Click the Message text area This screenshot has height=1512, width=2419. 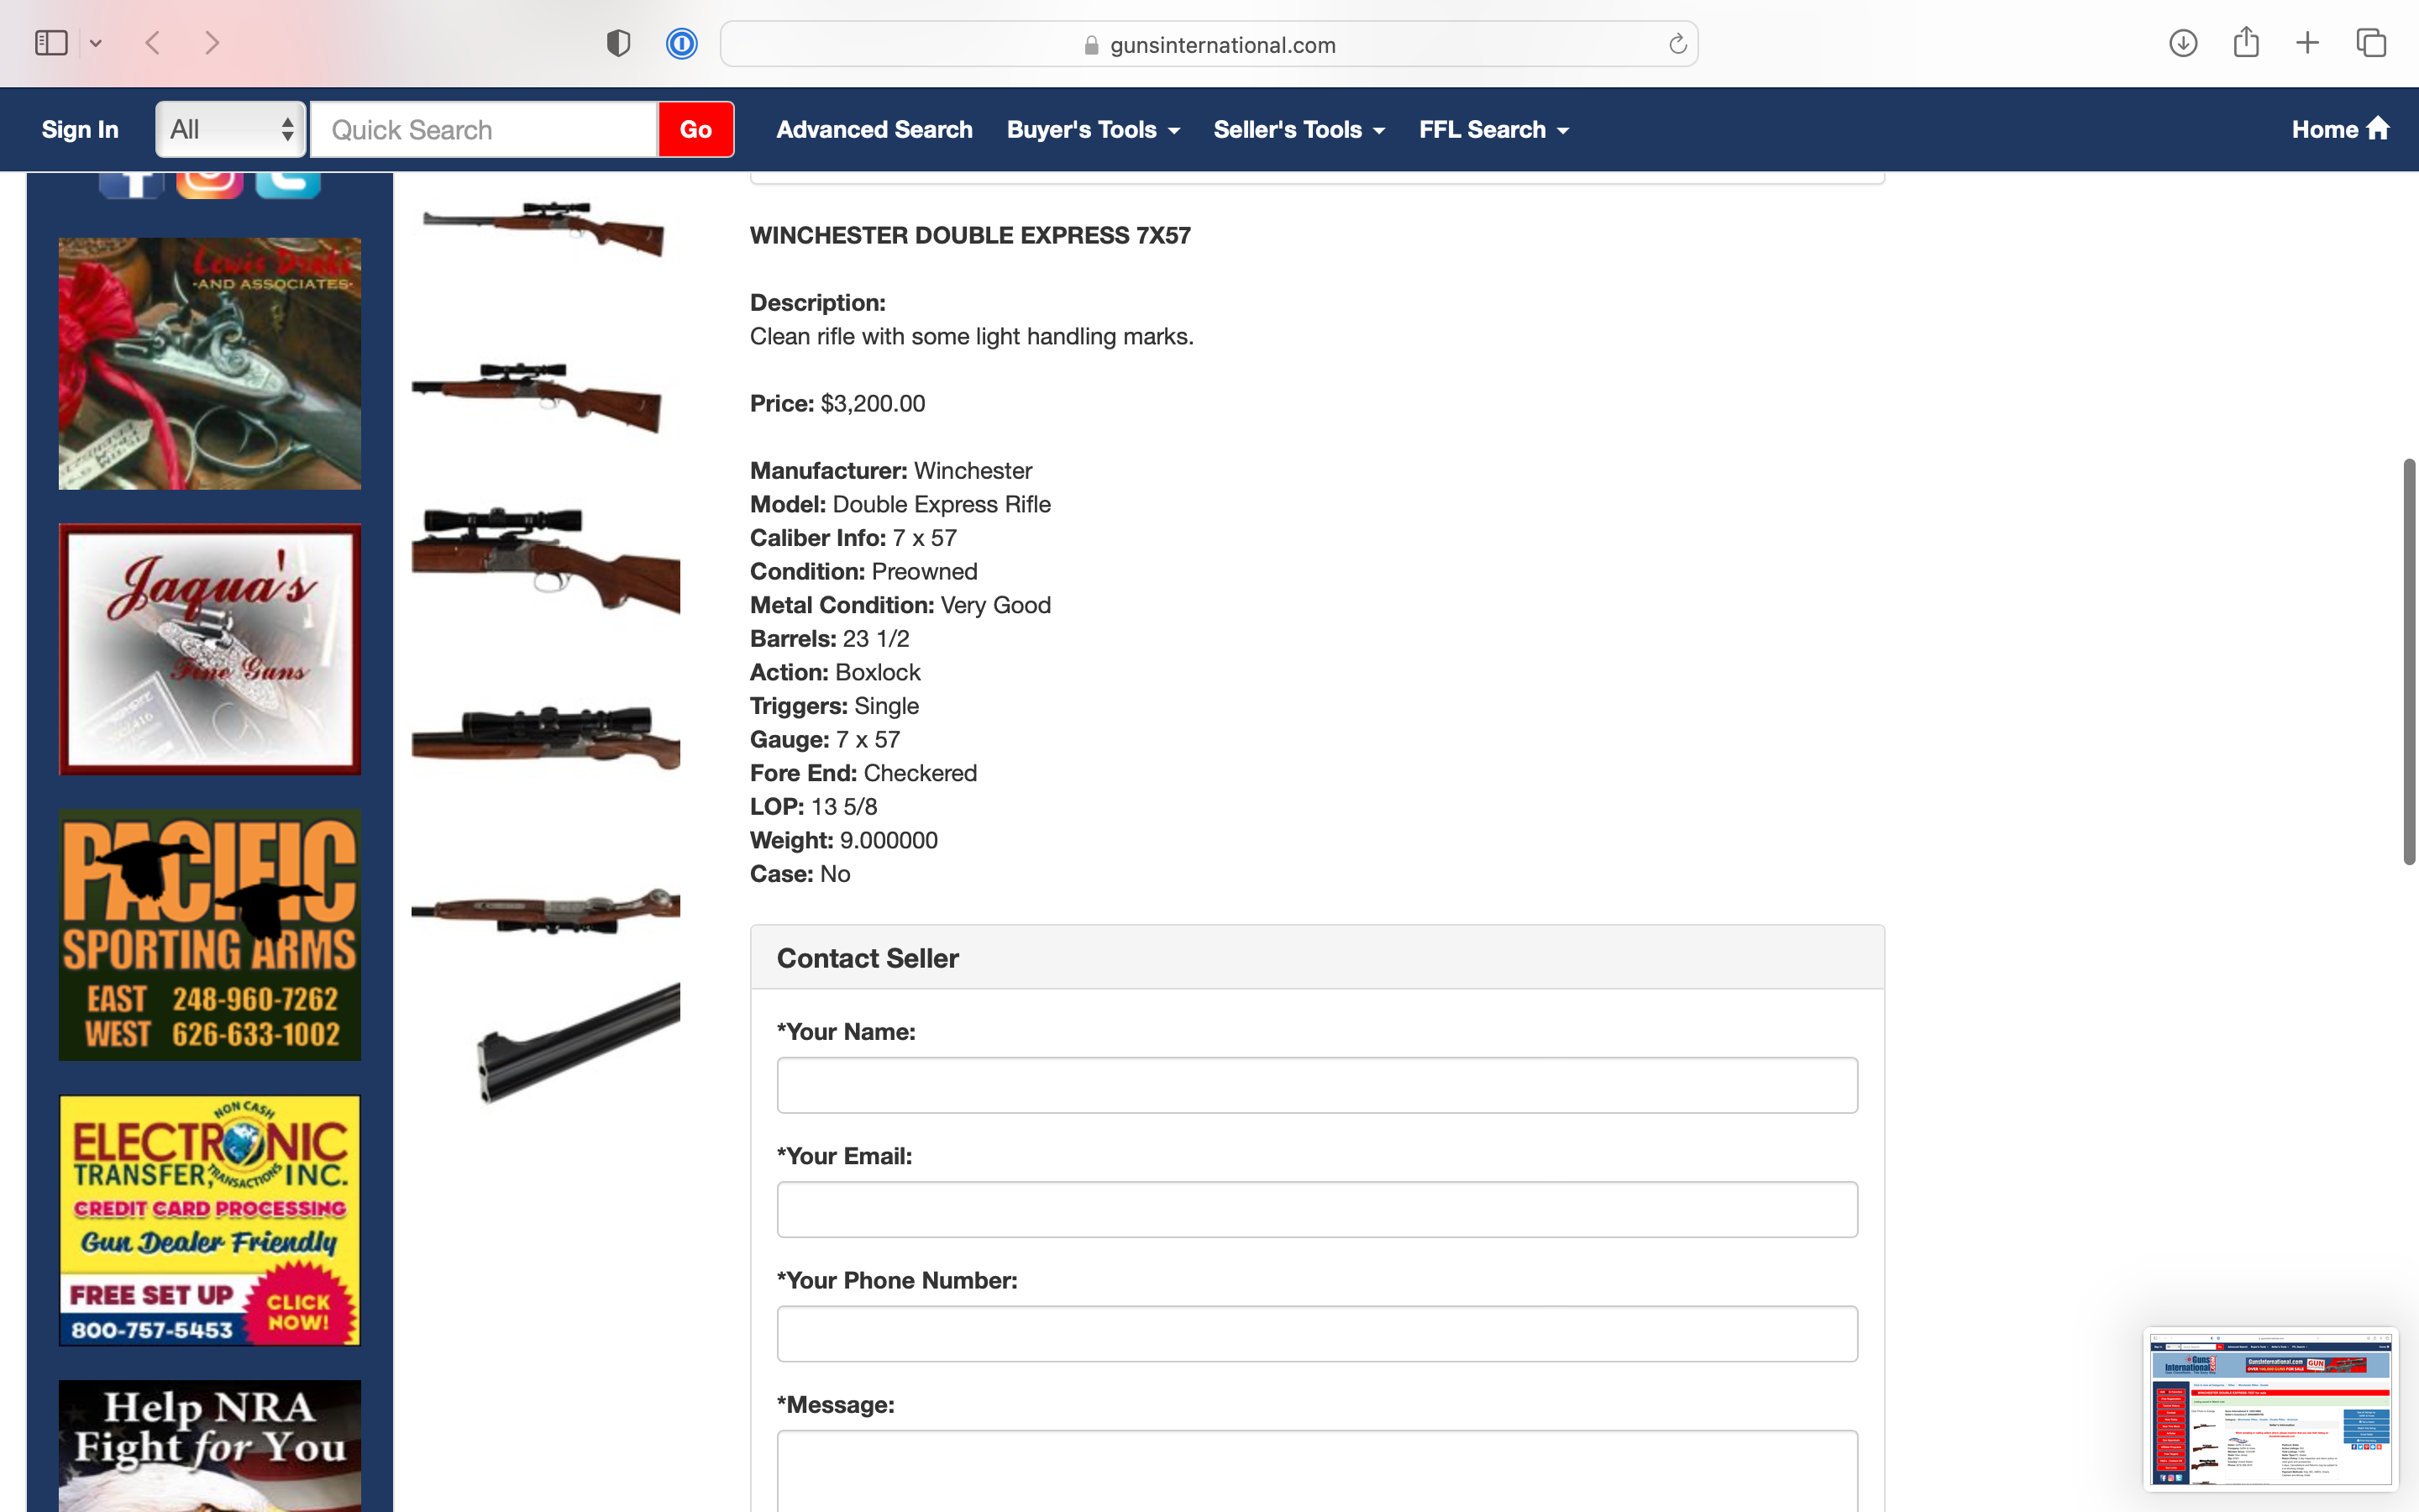pos(1316,1471)
